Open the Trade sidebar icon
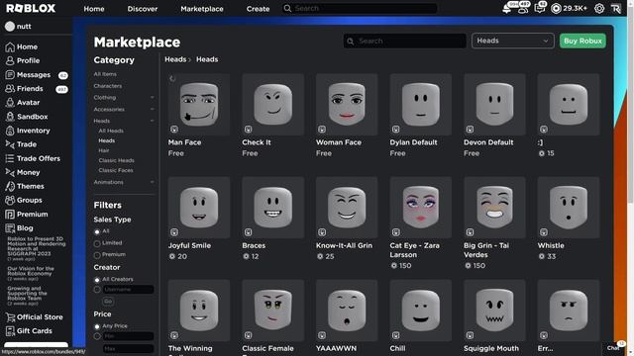The height and width of the screenshot is (356, 634). [10, 144]
